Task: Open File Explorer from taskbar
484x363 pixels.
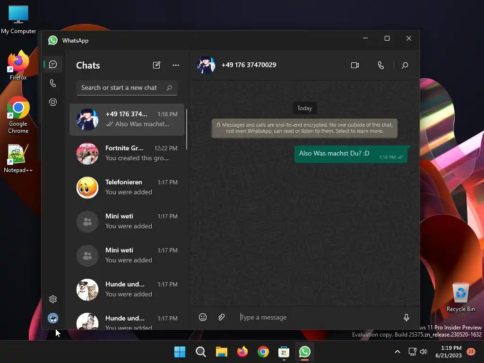Action: coord(221,352)
